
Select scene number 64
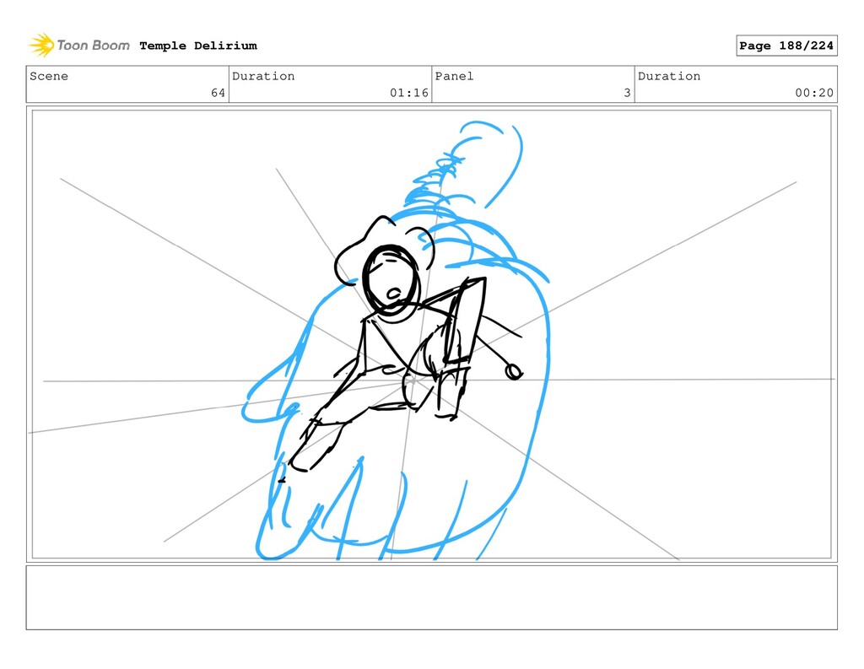[219, 93]
